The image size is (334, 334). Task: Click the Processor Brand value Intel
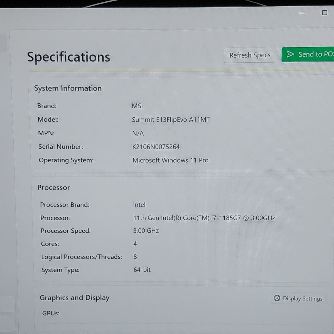[139, 205]
